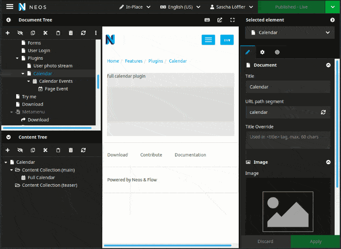Toggle hidden state in Content Tree toolbar
The width and height of the screenshot is (341, 249).
[x=20, y=150]
